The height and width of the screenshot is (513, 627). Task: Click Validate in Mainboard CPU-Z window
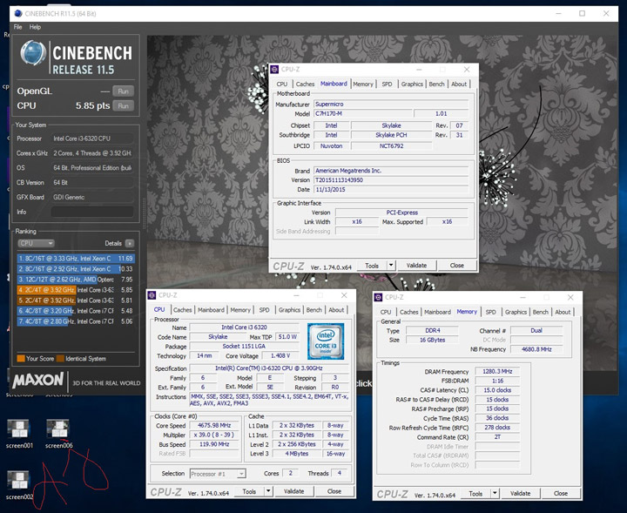pos(416,266)
